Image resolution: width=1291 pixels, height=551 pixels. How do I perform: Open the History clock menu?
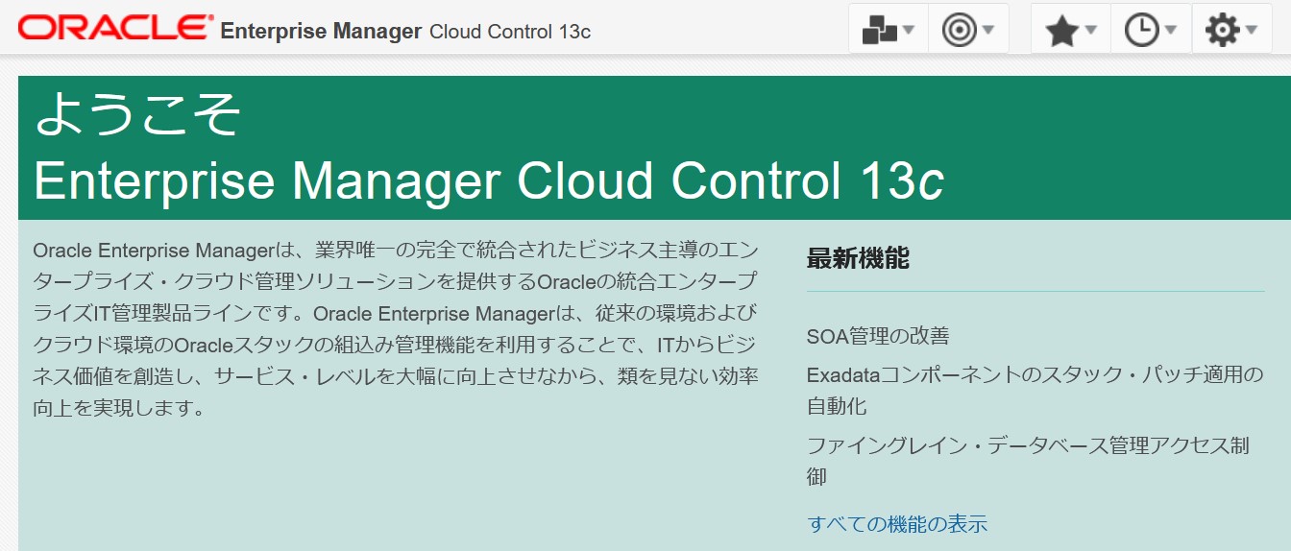[1151, 30]
